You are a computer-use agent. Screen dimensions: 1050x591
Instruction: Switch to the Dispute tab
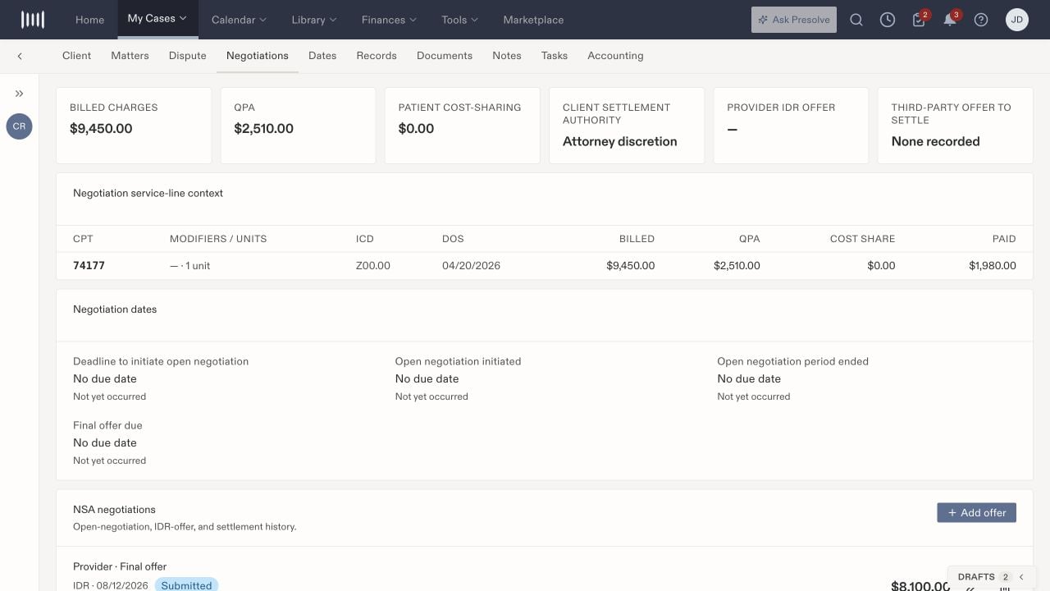tap(188, 56)
